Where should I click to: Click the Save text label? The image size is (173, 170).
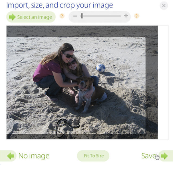149,156
